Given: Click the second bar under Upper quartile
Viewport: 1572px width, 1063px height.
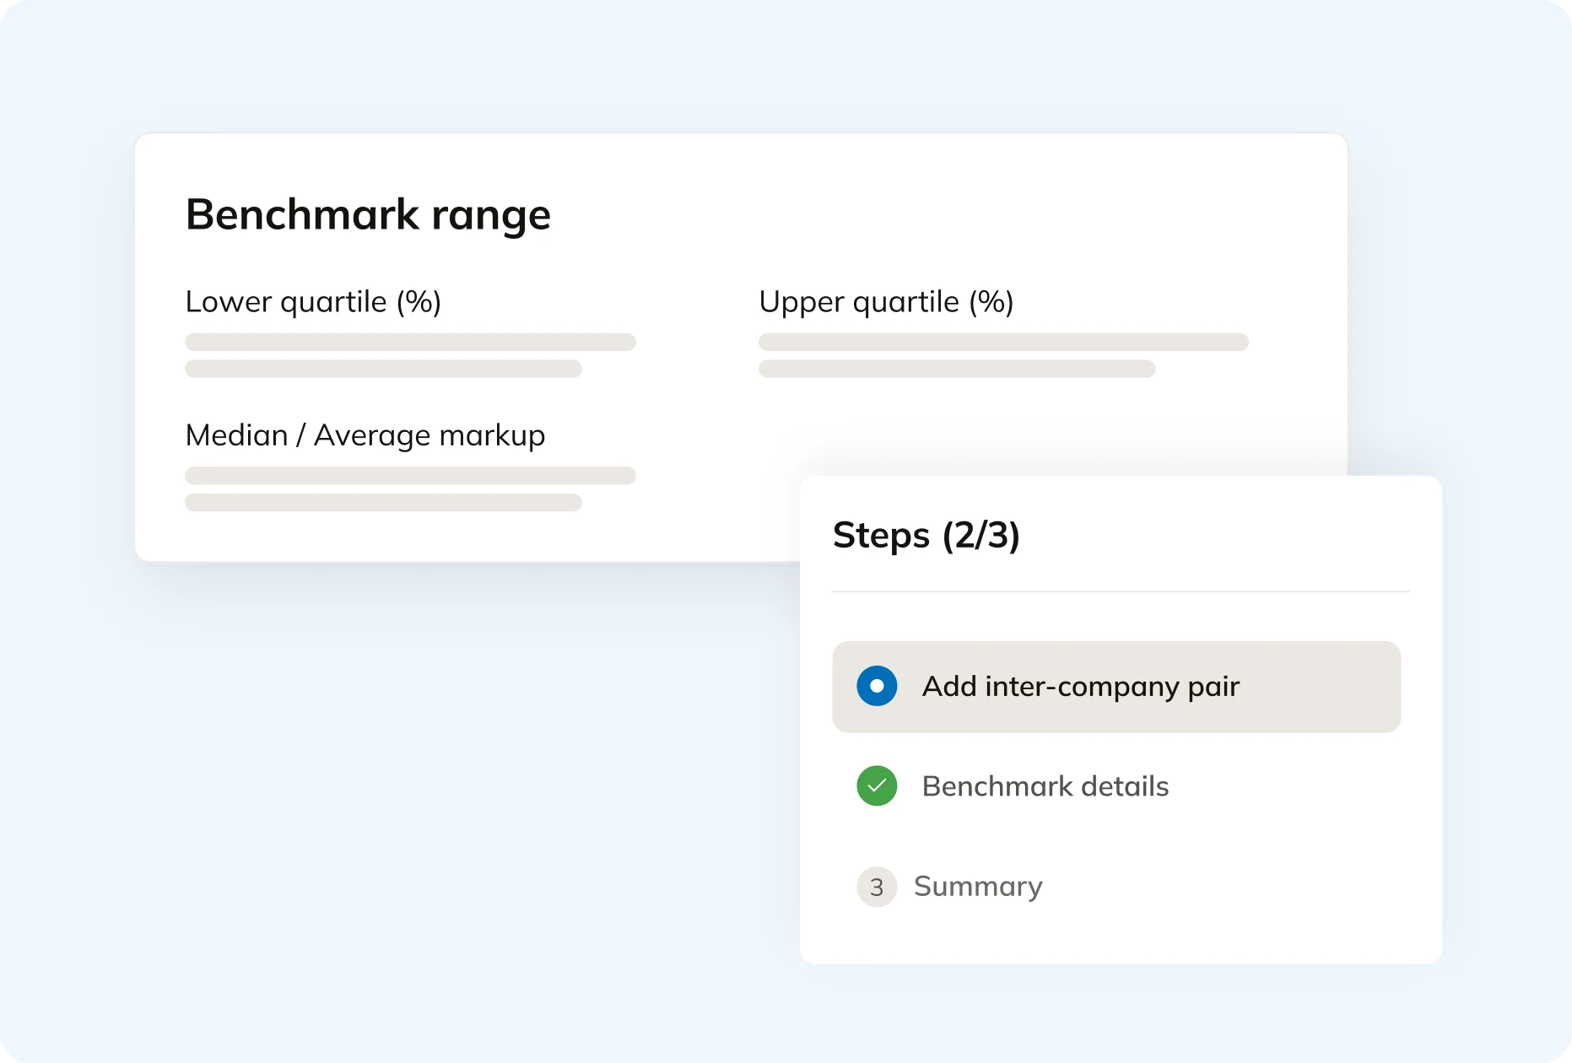Looking at the screenshot, I should pos(957,369).
